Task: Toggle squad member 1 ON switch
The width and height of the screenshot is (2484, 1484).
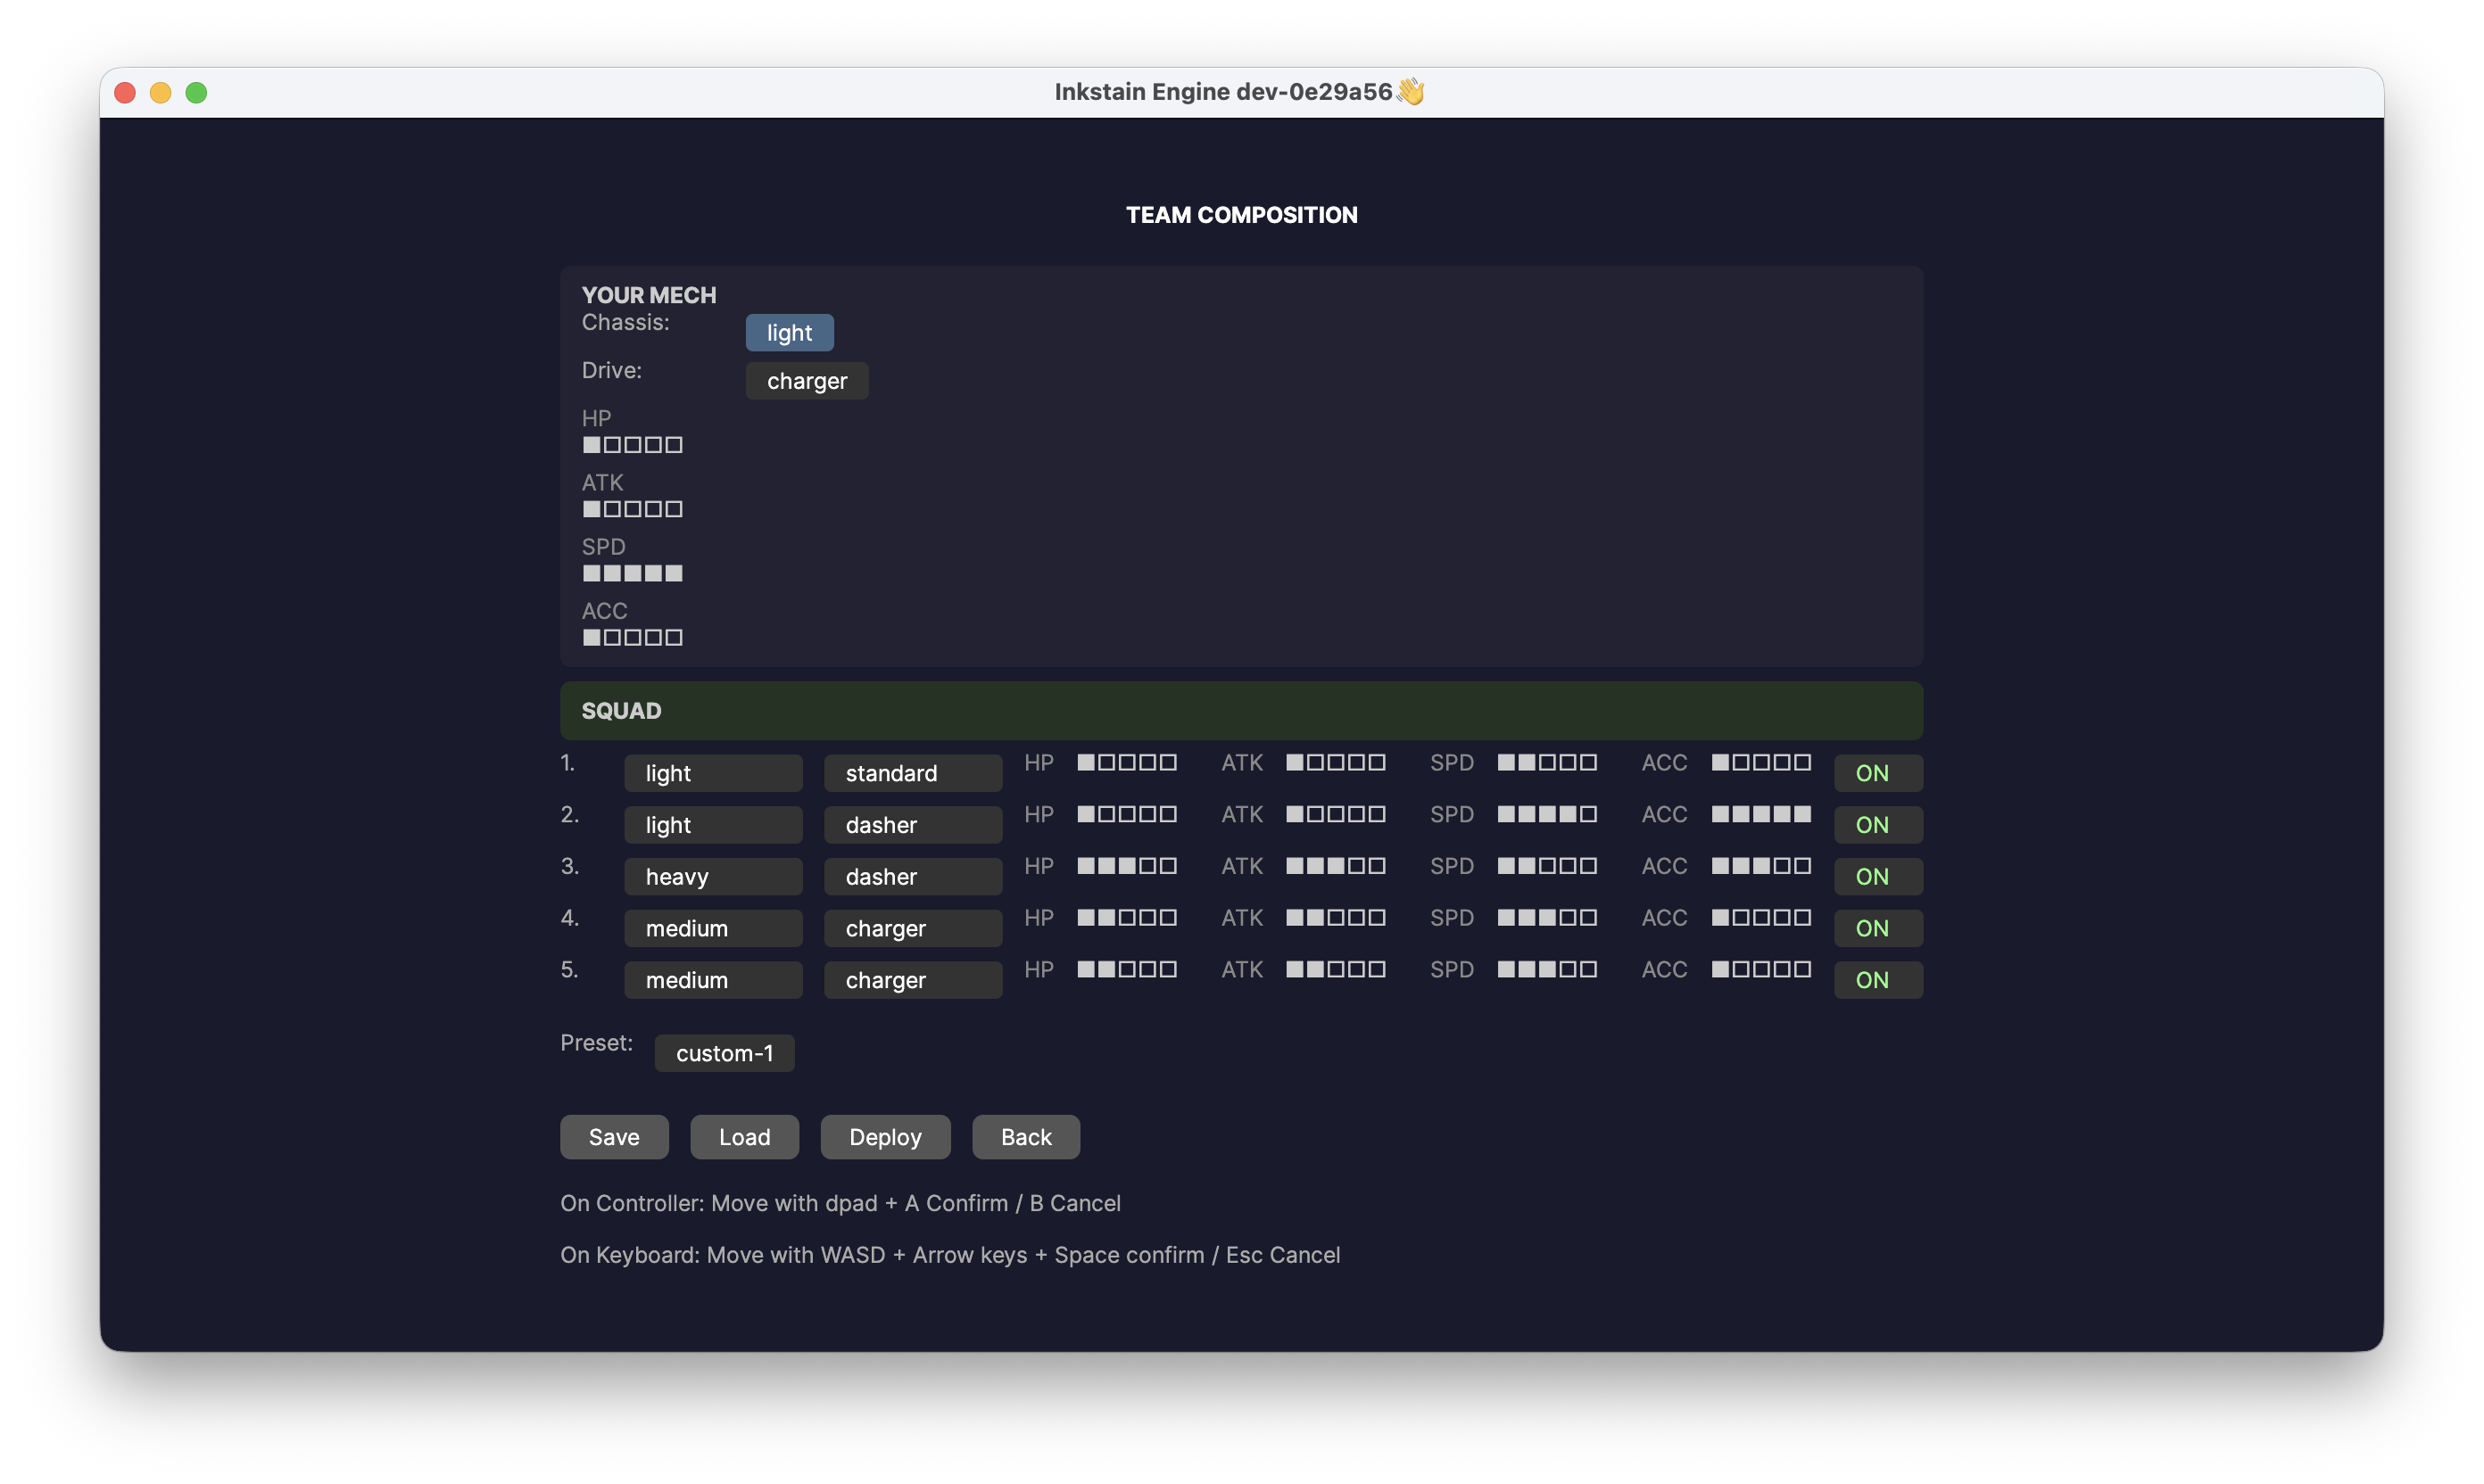Action: tap(1876, 773)
